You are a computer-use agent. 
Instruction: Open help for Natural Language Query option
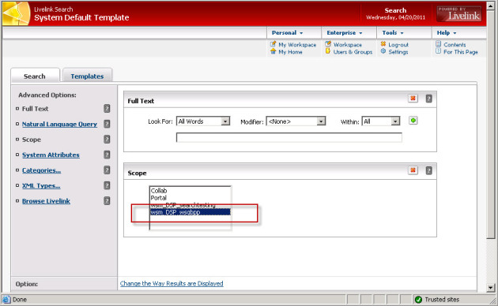[107, 124]
